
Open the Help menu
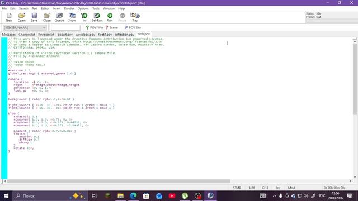pos(121,9)
